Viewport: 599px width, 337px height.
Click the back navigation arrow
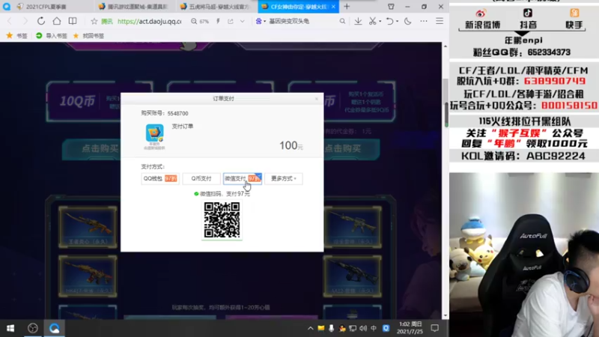click(x=10, y=22)
